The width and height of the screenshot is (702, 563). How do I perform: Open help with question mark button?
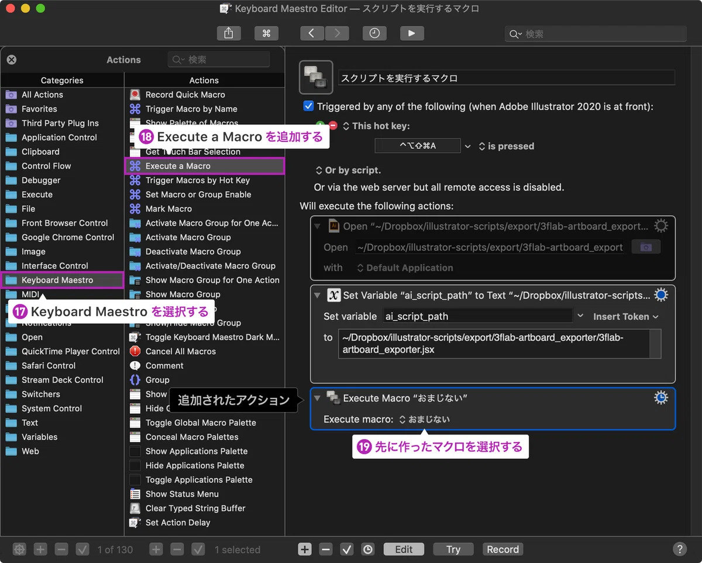[679, 549]
